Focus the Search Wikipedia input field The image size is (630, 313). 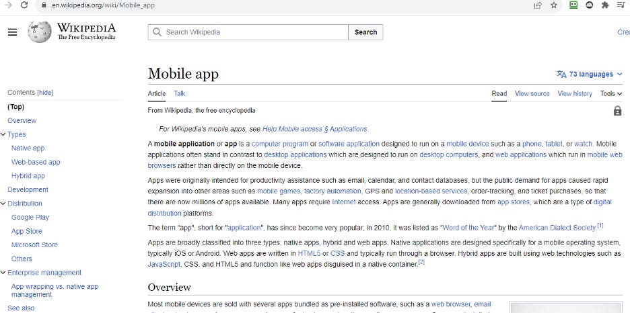248,32
